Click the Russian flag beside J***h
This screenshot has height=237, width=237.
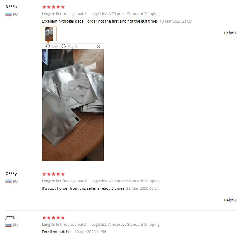[8, 225]
